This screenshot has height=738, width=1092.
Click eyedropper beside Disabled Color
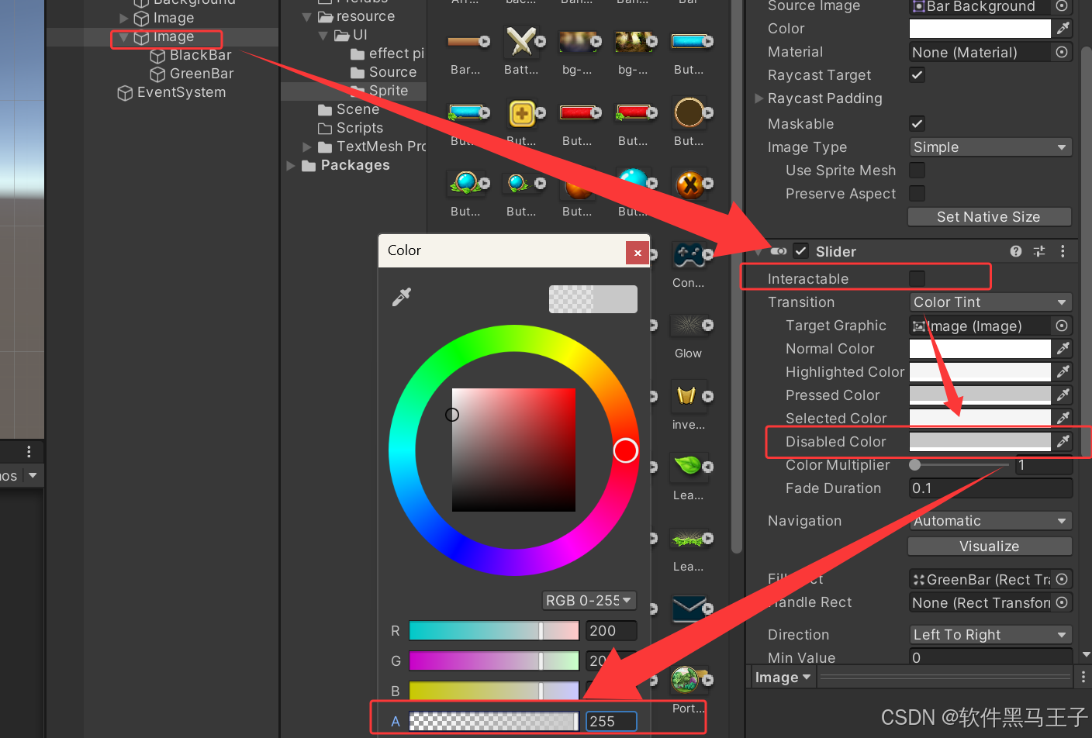point(1063,442)
